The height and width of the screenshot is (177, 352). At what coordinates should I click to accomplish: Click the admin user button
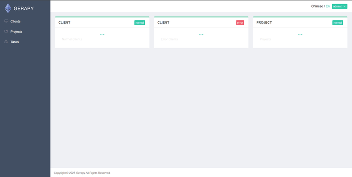tap(337, 6)
